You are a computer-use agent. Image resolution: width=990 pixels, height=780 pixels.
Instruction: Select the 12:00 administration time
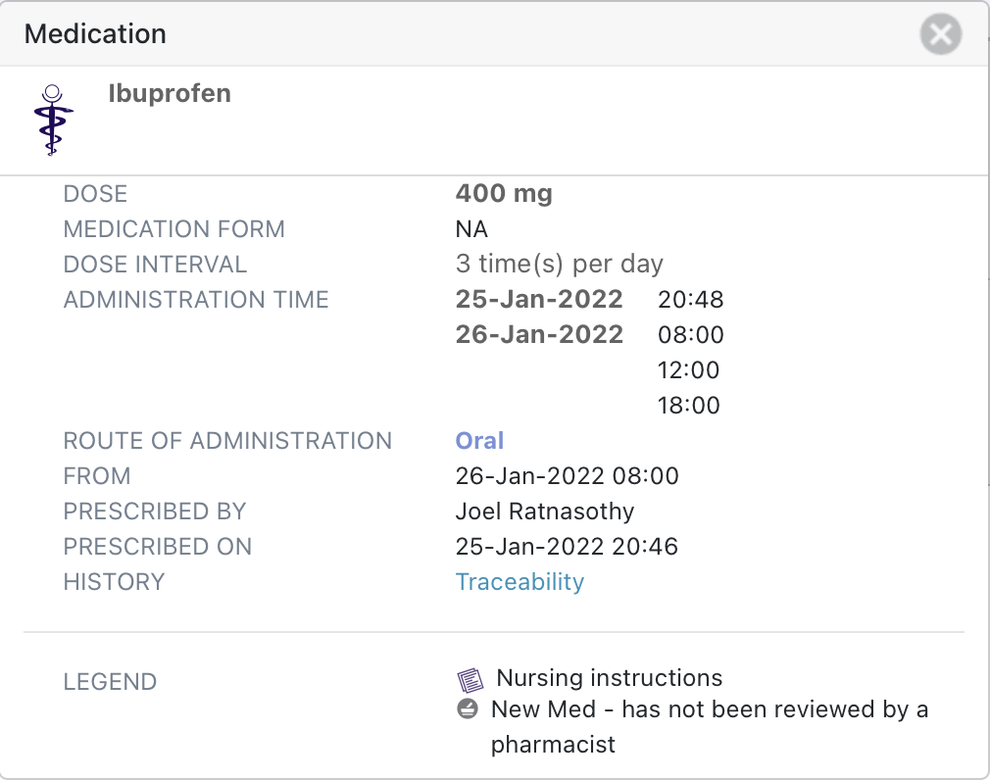click(x=690, y=370)
